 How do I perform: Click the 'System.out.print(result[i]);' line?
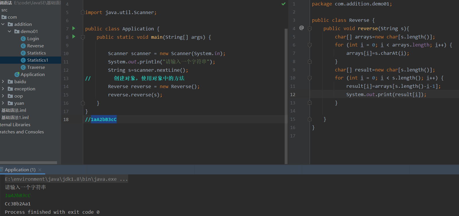point(386,95)
